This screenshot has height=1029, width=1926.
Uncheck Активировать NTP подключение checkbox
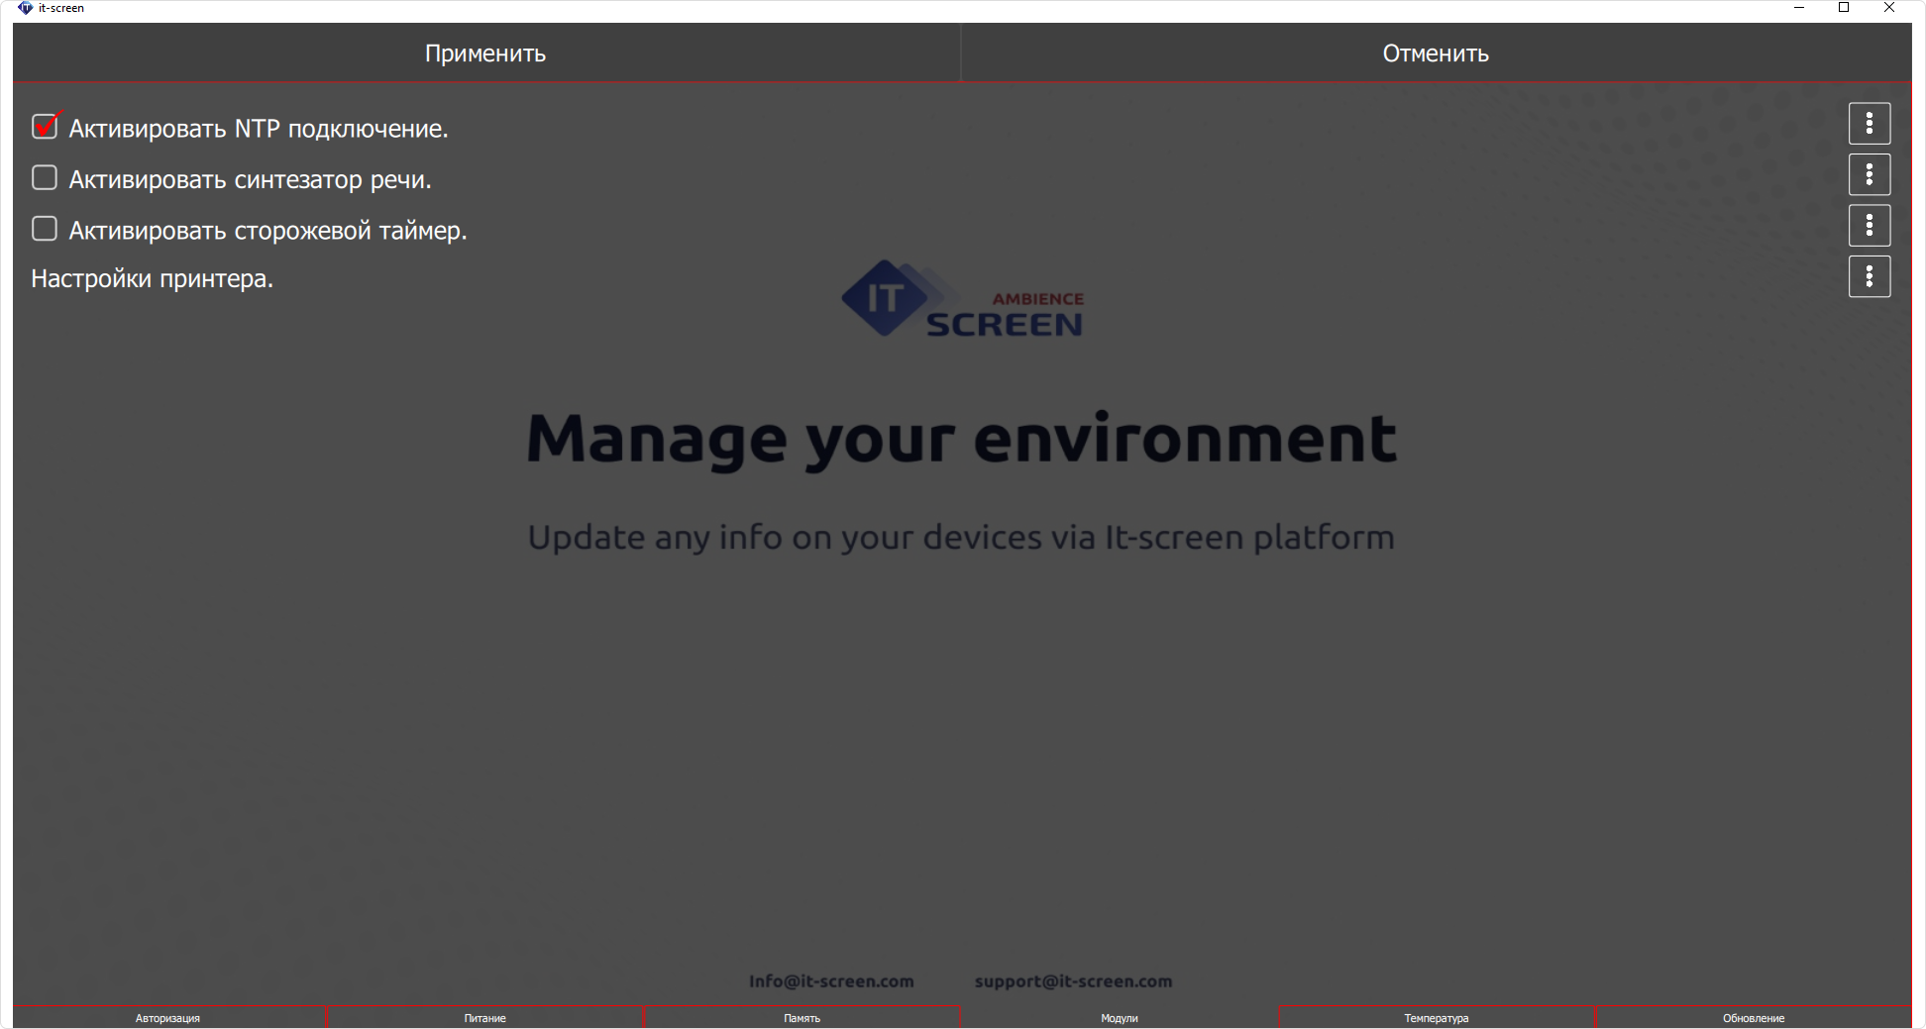point(45,127)
